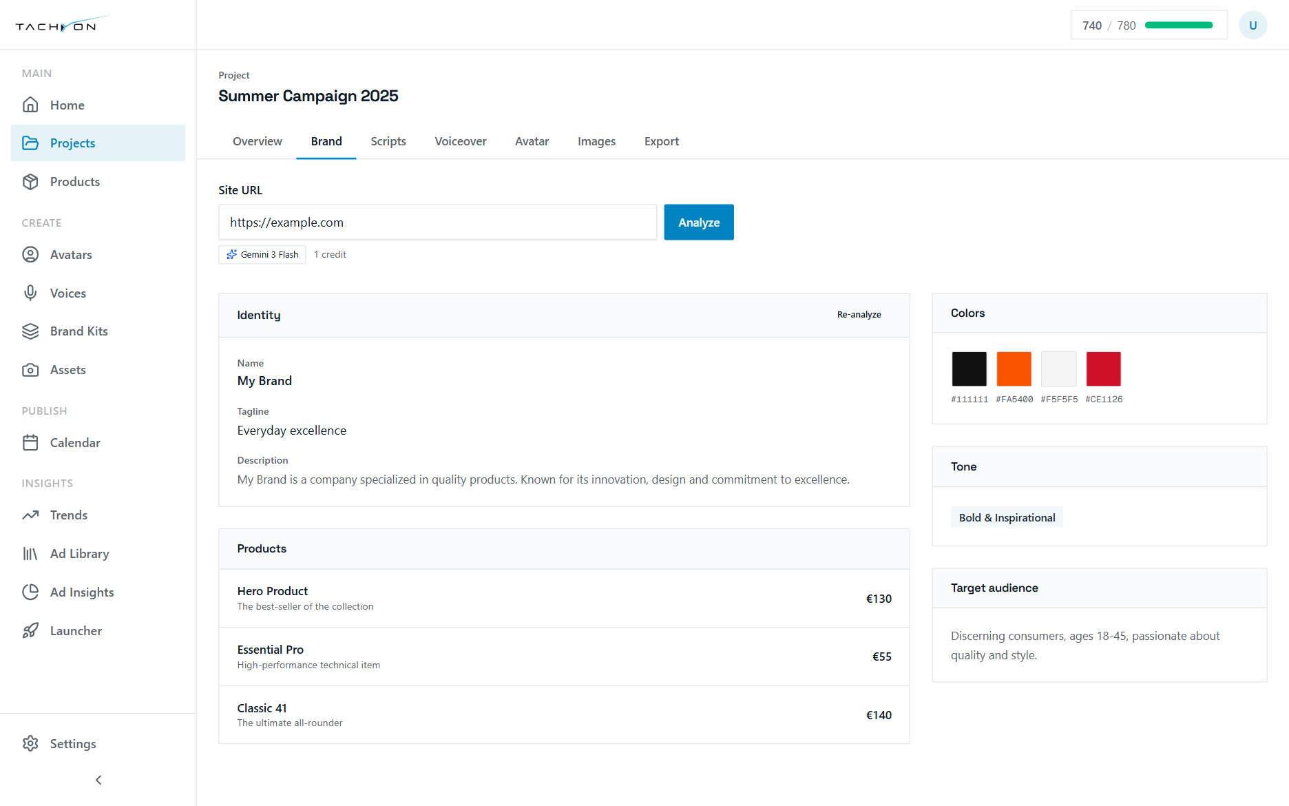This screenshot has height=806, width=1289.
Task: Click the #FA5400 hex code label
Action: tap(1014, 400)
